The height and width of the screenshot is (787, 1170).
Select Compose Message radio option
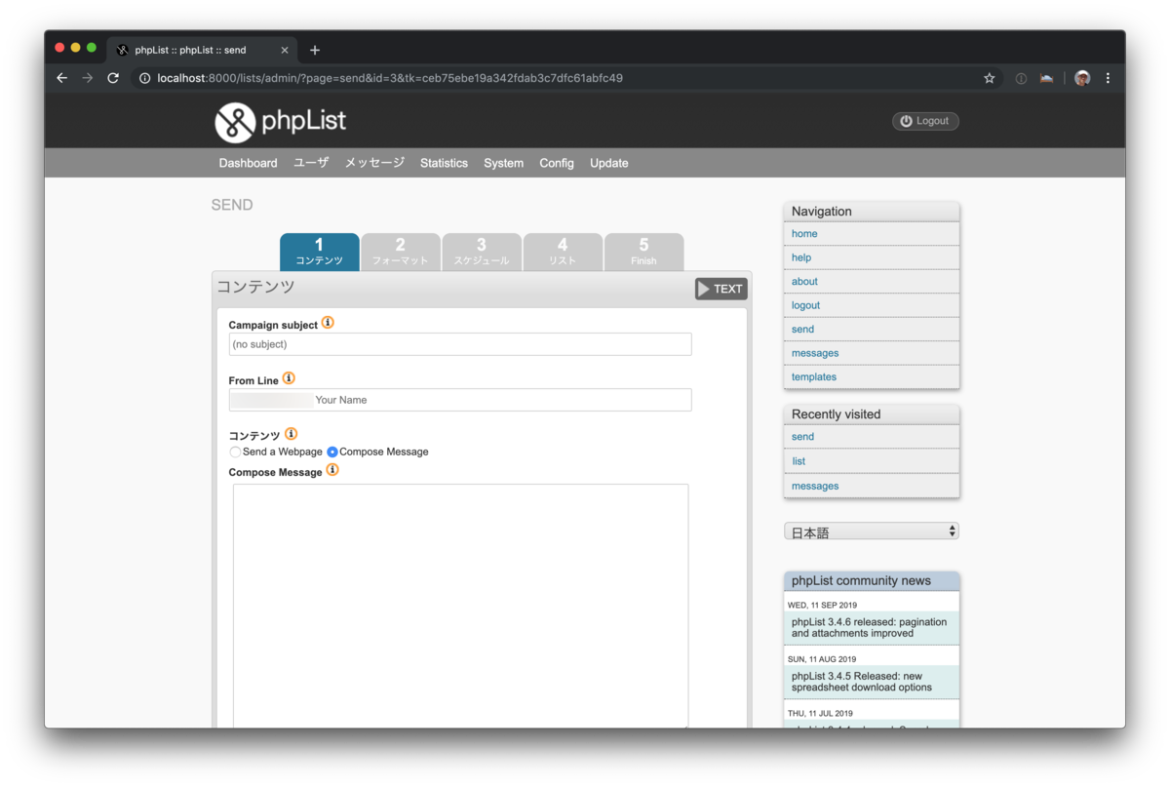pyautogui.click(x=332, y=453)
